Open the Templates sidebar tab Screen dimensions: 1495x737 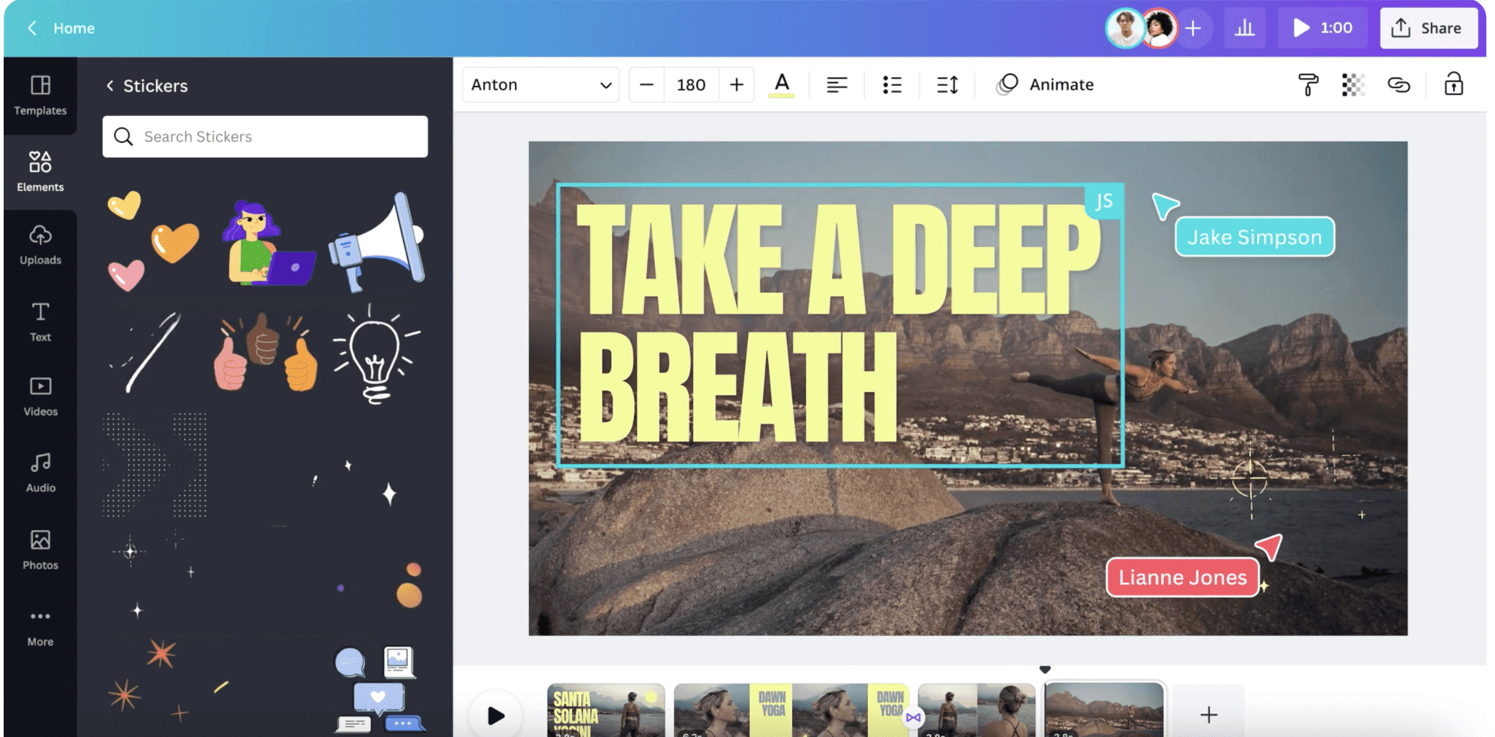pyautogui.click(x=41, y=95)
